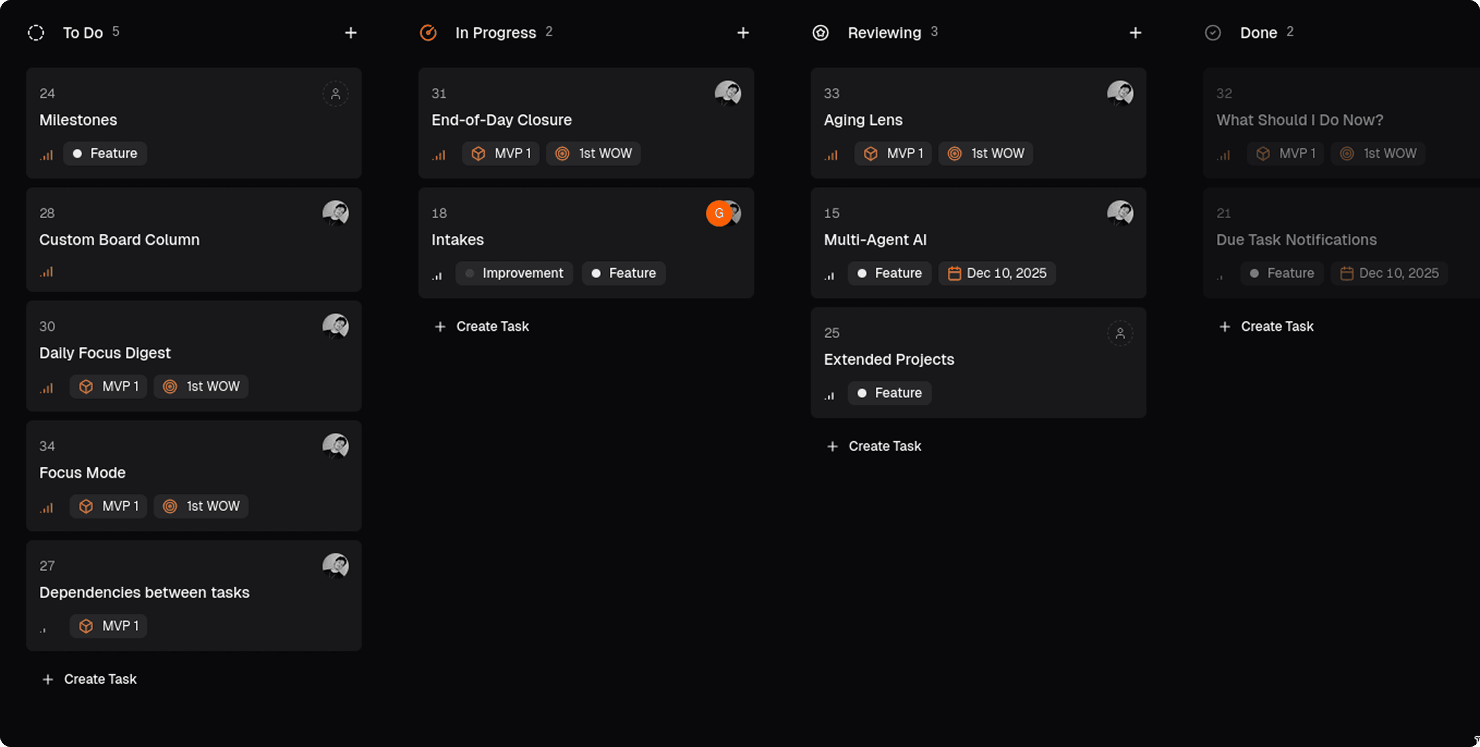Open Dec 10, 2025 date on Multi-Agent AI
This screenshot has width=1480, height=747.
[997, 273]
